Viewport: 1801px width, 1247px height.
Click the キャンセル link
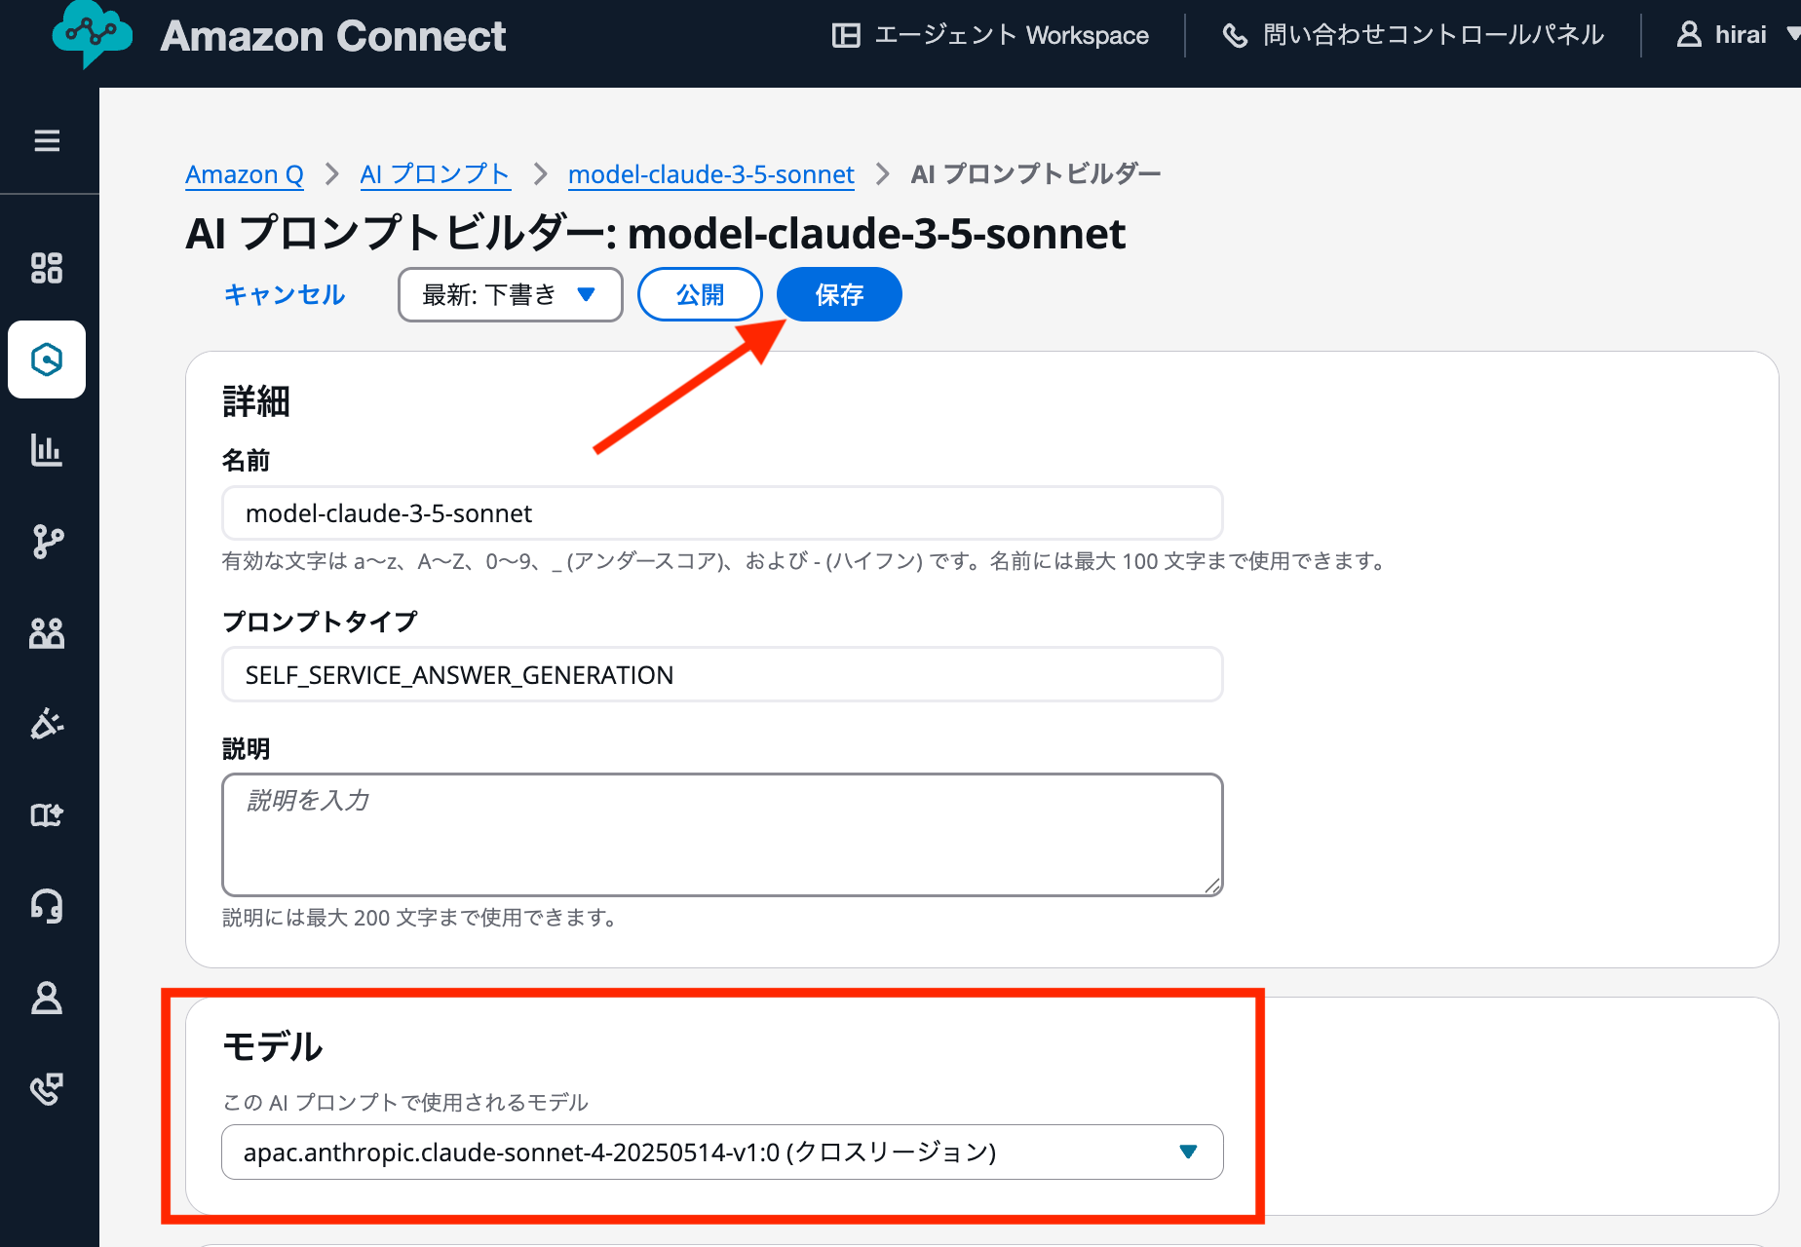[285, 294]
